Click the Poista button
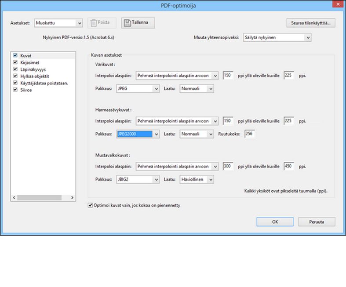This screenshot has width=346, height=287. coord(102,23)
